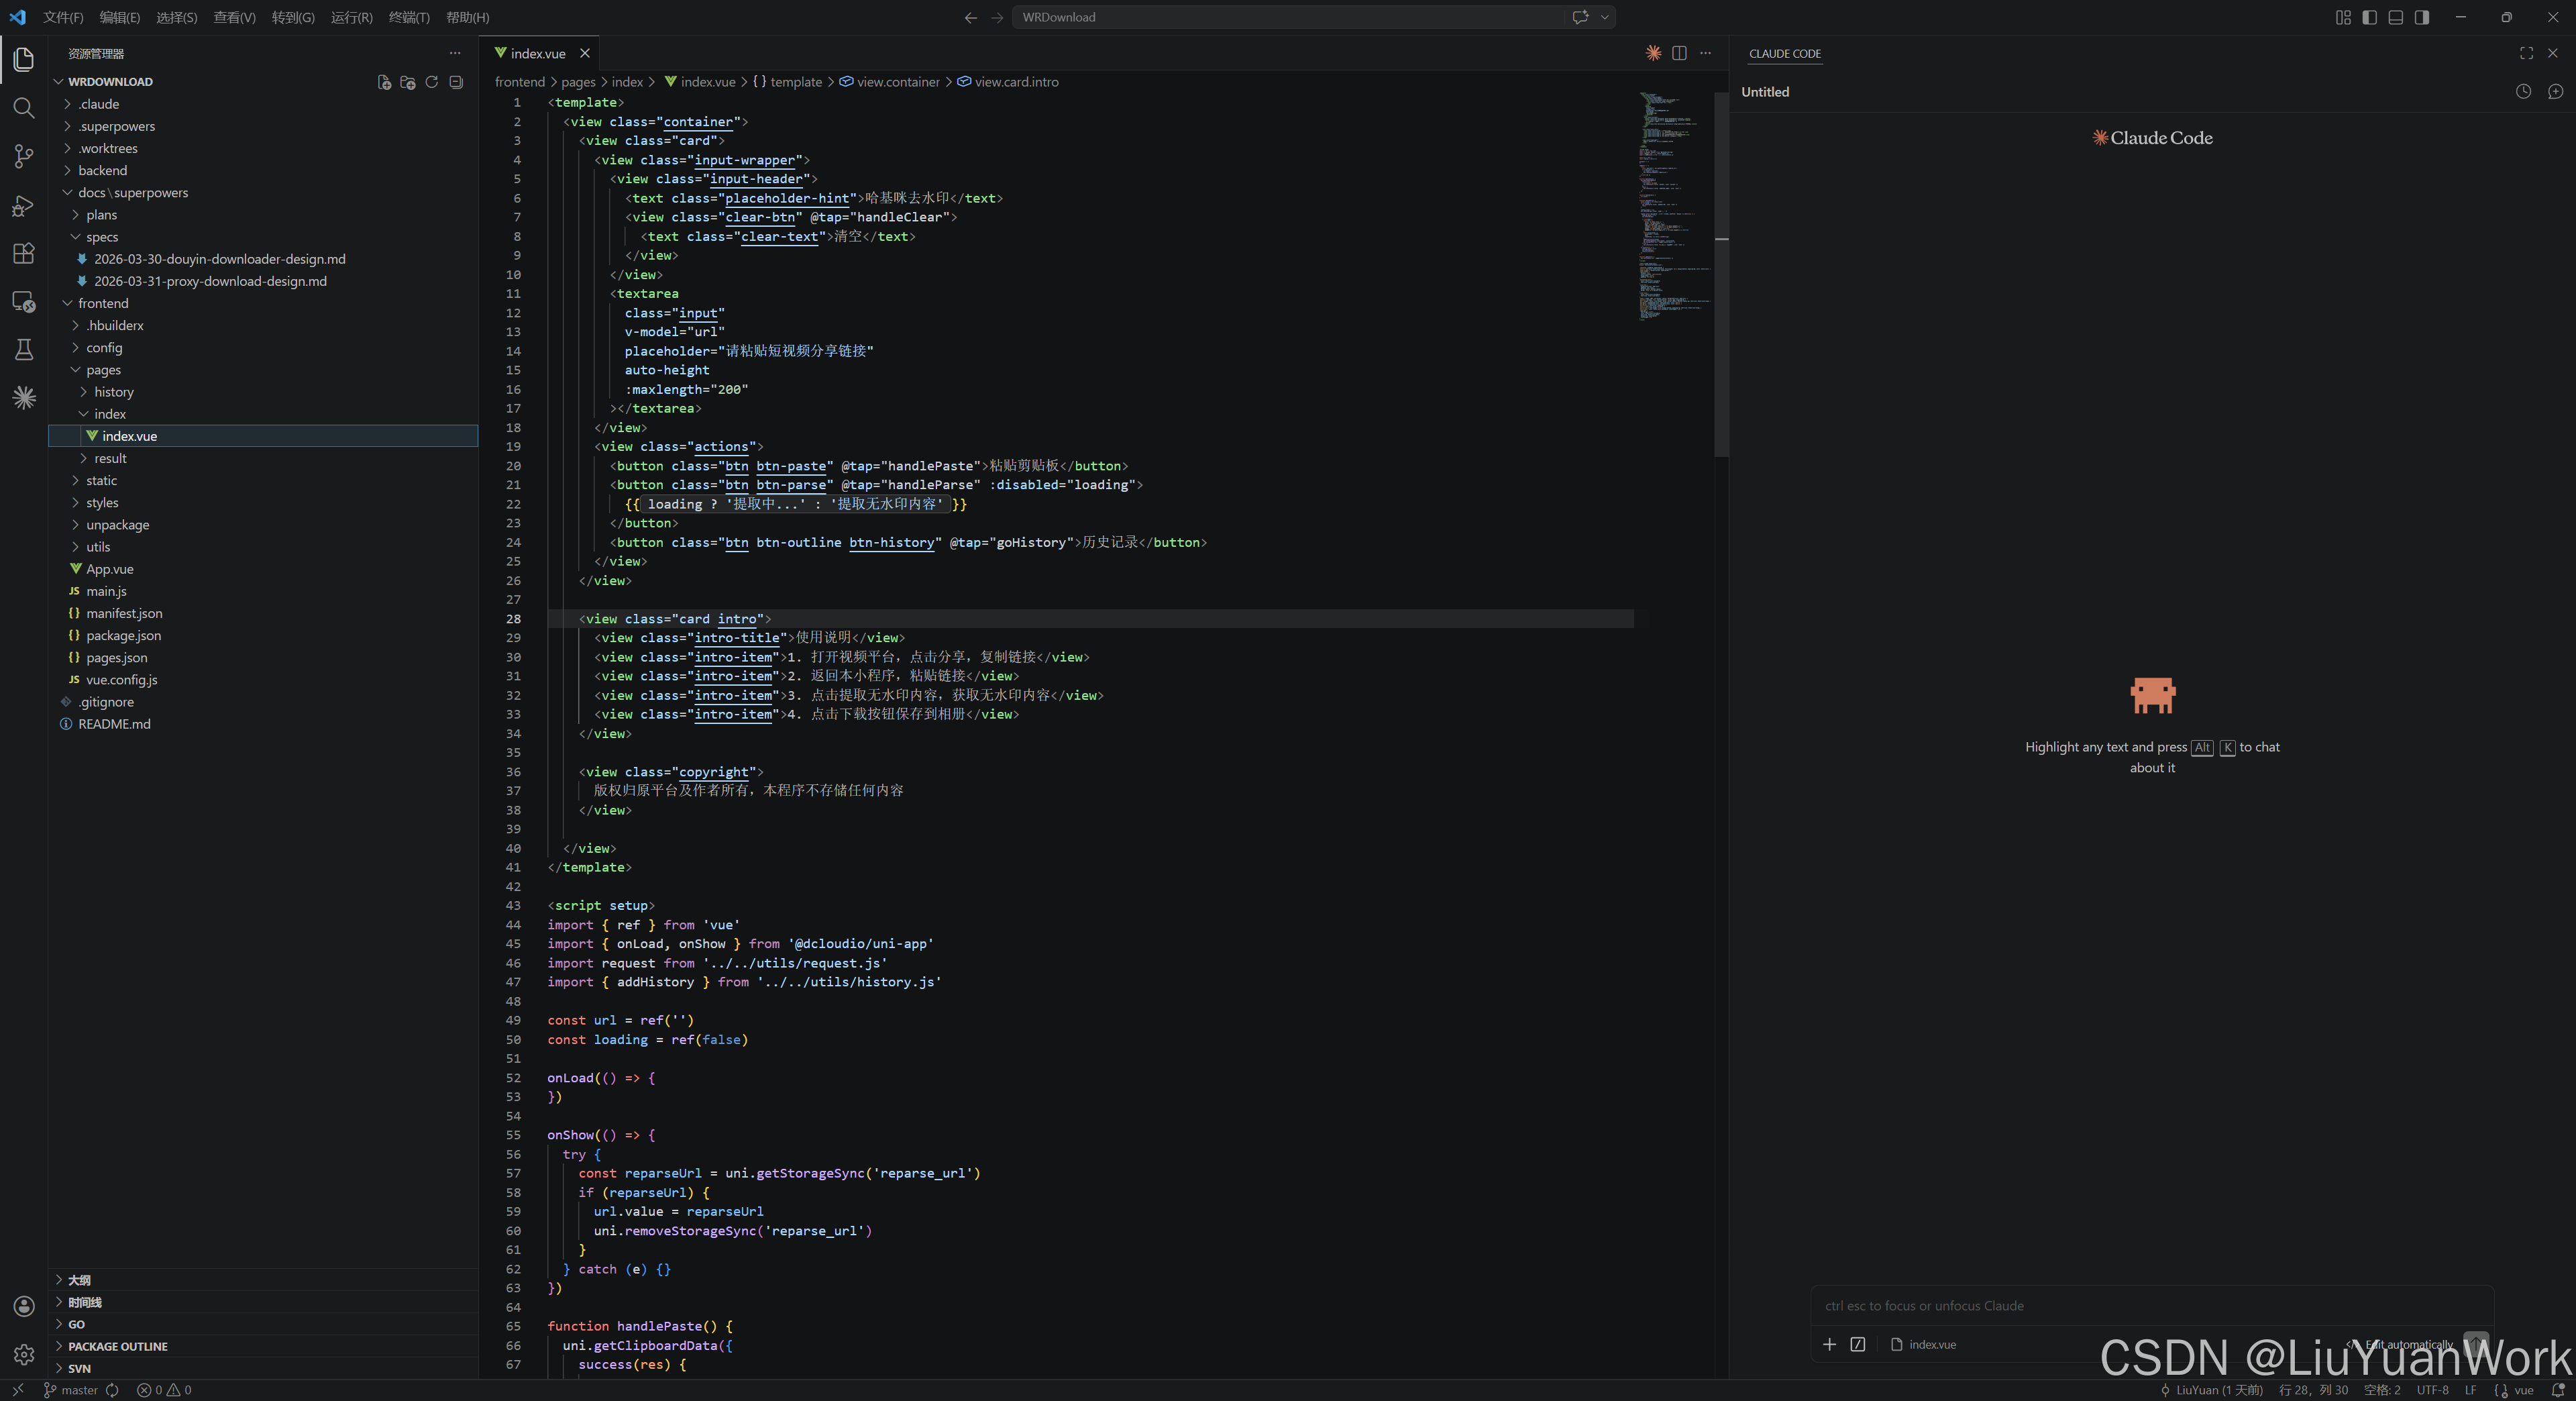Open editor more actions ellipsis

click(x=1706, y=53)
